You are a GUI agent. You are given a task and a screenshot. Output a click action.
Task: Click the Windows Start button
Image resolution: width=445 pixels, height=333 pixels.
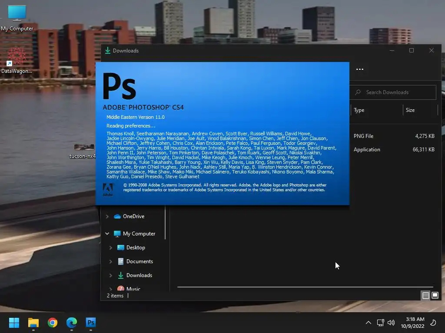click(x=14, y=323)
